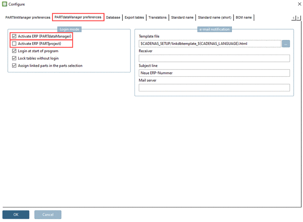Focus the Receiver input field
The height and width of the screenshot is (222, 303).
(214, 58)
